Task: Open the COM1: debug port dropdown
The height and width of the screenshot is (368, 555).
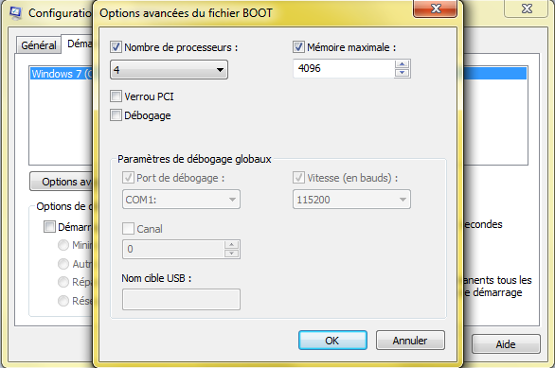Action: (181, 200)
